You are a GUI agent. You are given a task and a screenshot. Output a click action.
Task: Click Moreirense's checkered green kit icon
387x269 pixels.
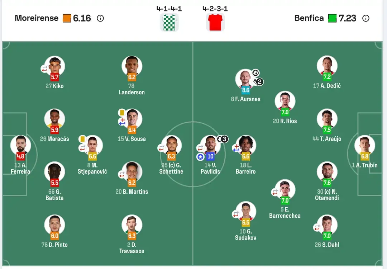pos(169,22)
